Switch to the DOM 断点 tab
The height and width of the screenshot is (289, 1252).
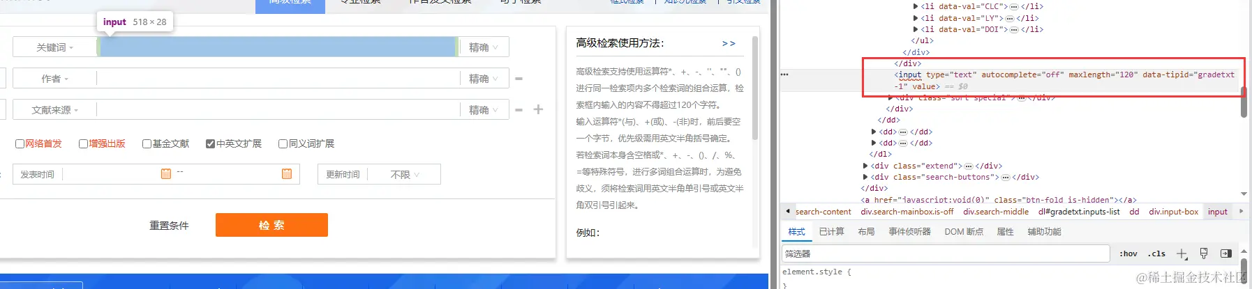point(964,232)
